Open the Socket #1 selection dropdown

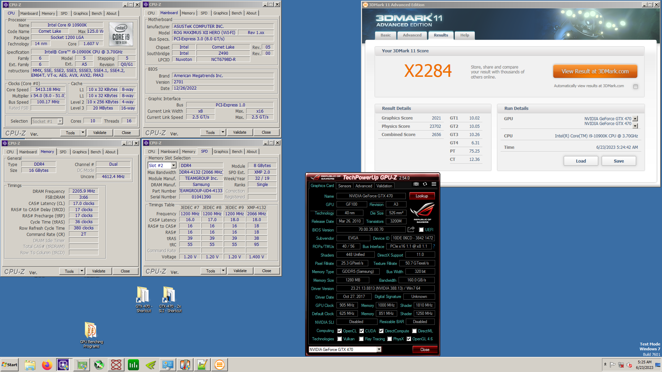60,121
